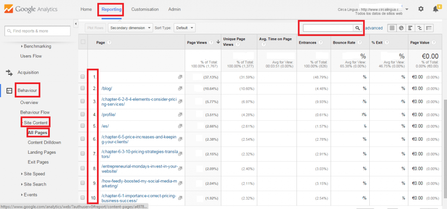Collapse the left sidebar with arrow
Image resolution: width=447 pixels, height=209 pixels.
tap(76, 24)
